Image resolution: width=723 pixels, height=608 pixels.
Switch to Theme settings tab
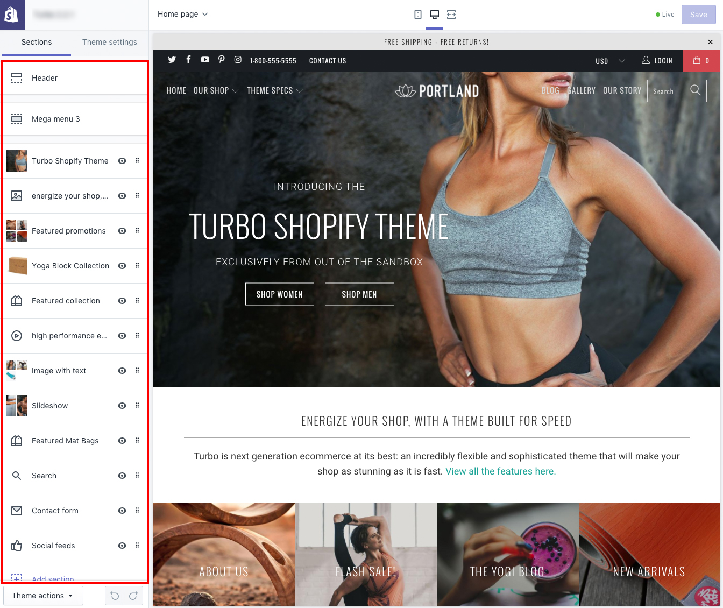point(110,42)
